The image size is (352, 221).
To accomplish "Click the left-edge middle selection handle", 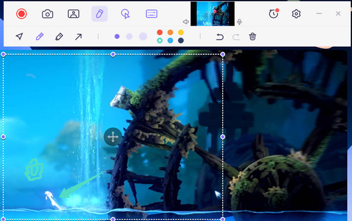I will (x=3, y=137).
